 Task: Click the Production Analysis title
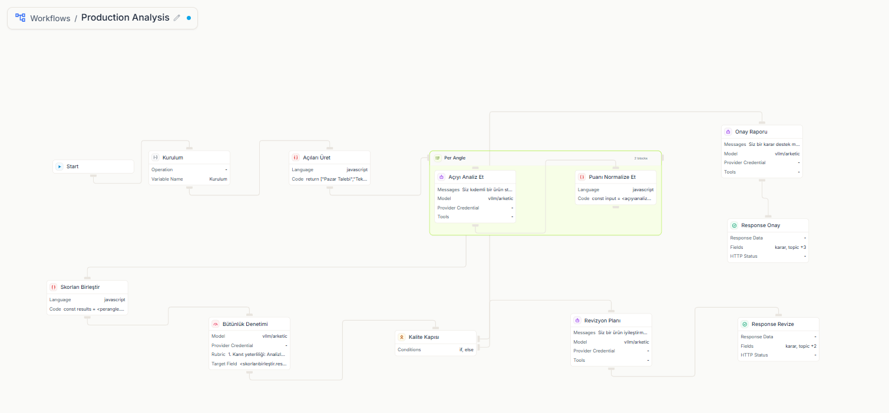coord(125,18)
